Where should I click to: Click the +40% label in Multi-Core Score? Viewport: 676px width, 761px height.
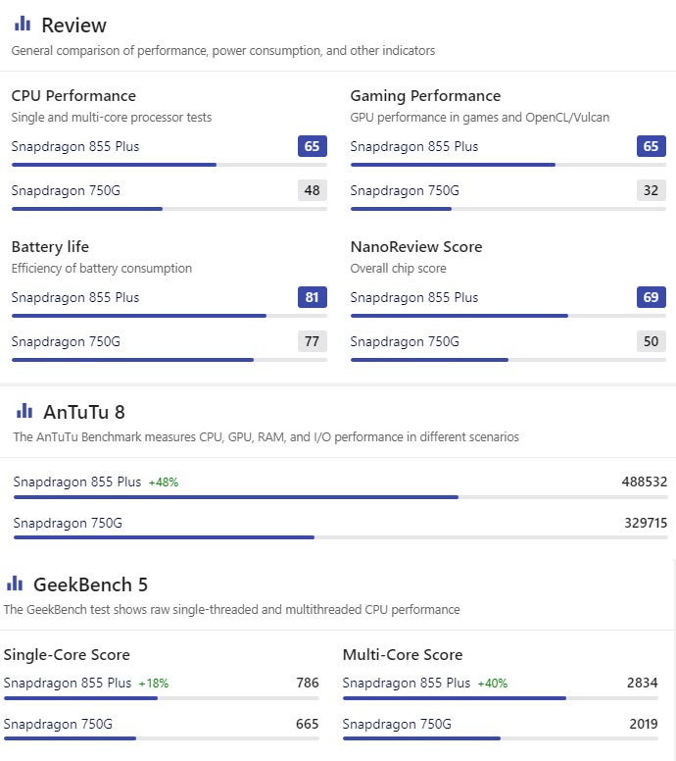493,684
